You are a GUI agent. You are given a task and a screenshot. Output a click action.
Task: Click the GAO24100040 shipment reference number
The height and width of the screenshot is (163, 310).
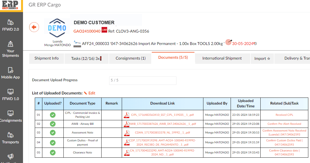pyautogui.click(x=87, y=31)
